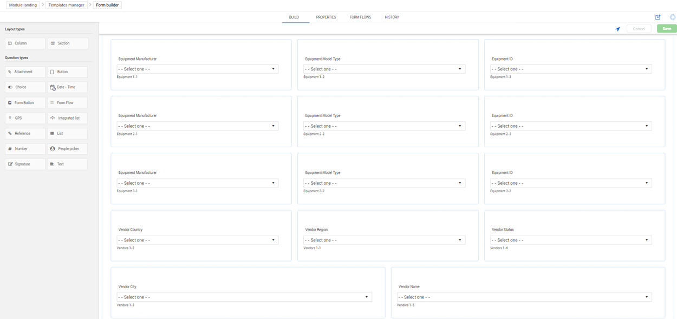Open the Equipment Manufacturer dropdown for Equipment 1-1
Viewport: 677px width, 319px height.
point(198,69)
